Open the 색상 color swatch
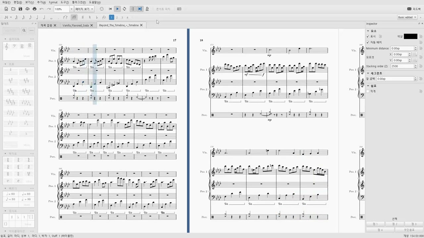Screen dimensions: 424x238 coord(410,36)
